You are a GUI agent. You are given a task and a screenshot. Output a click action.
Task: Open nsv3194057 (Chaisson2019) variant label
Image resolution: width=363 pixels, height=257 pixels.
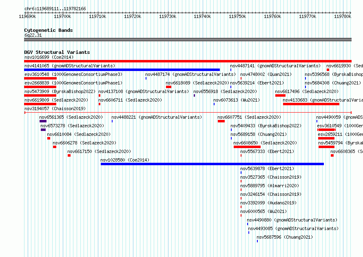pos(55,109)
